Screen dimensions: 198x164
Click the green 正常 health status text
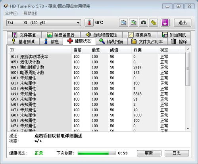[39, 153]
